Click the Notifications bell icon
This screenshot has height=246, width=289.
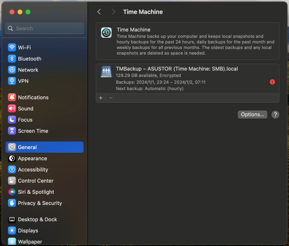(x=12, y=97)
